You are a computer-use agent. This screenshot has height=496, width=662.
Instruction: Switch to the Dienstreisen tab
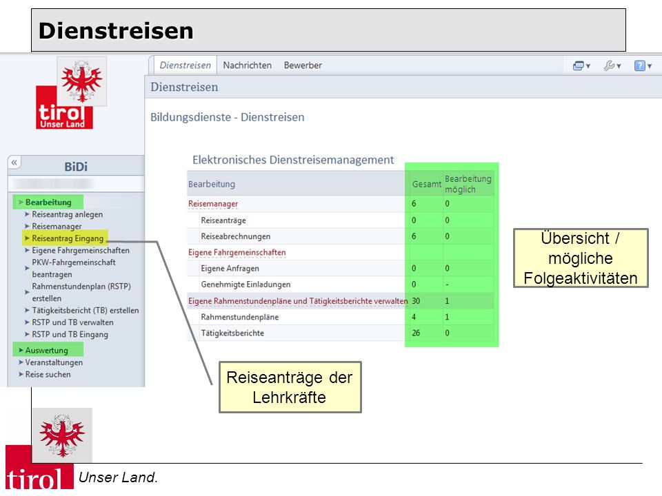(185, 65)
